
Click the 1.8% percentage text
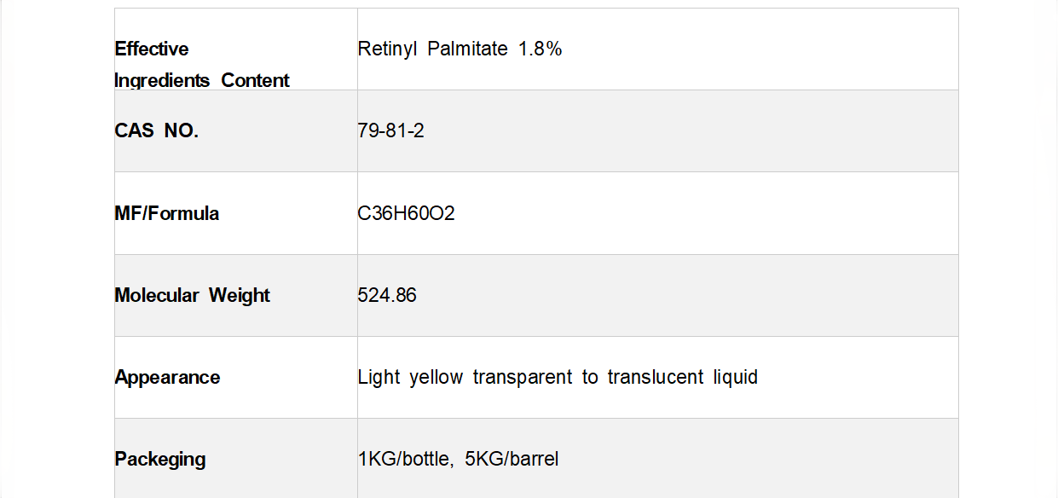click(x=541, y=49)
